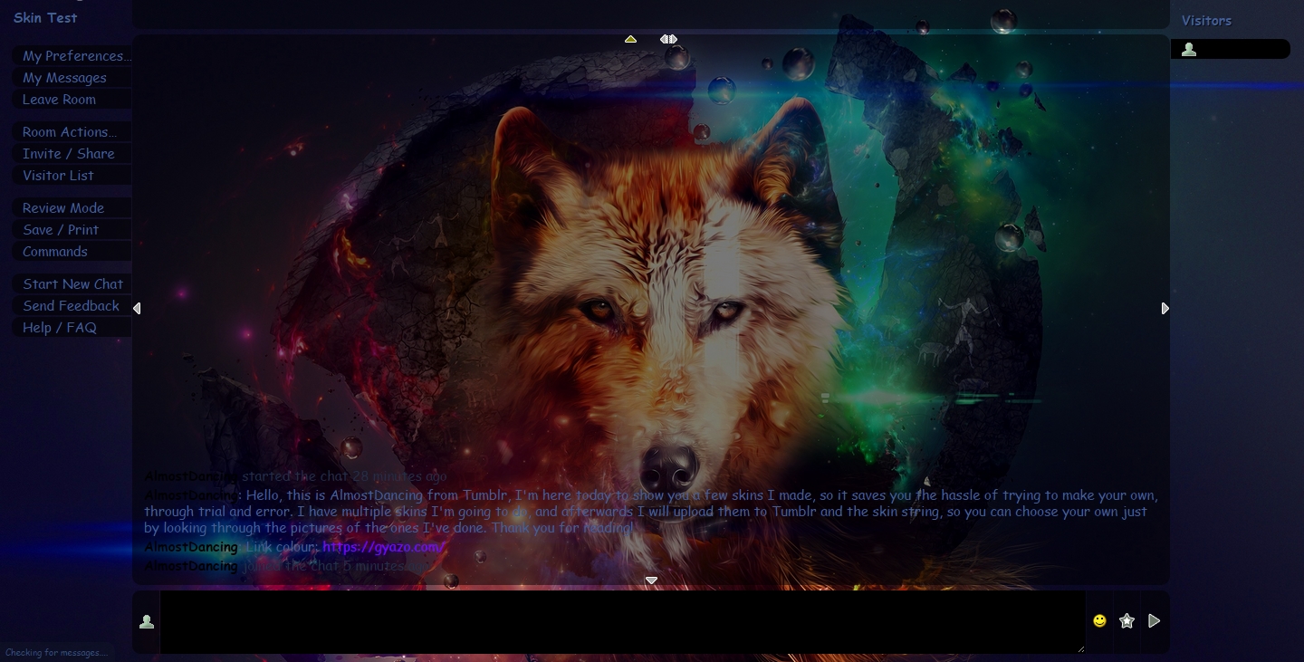This screenshot has height=662, width=1304.
Task: Open Help / FAQ
Action: coord(72,328)
